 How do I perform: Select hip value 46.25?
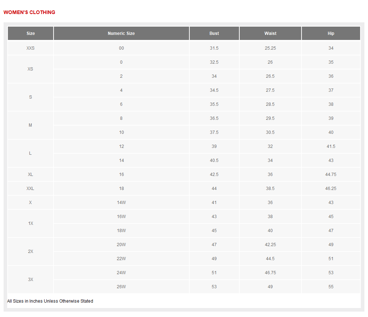(x=331, y=189)
